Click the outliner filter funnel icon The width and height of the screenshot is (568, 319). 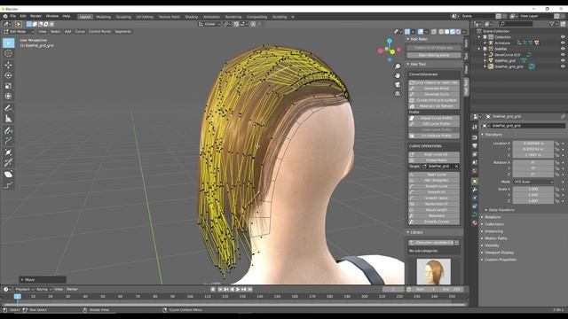[552, 24]
